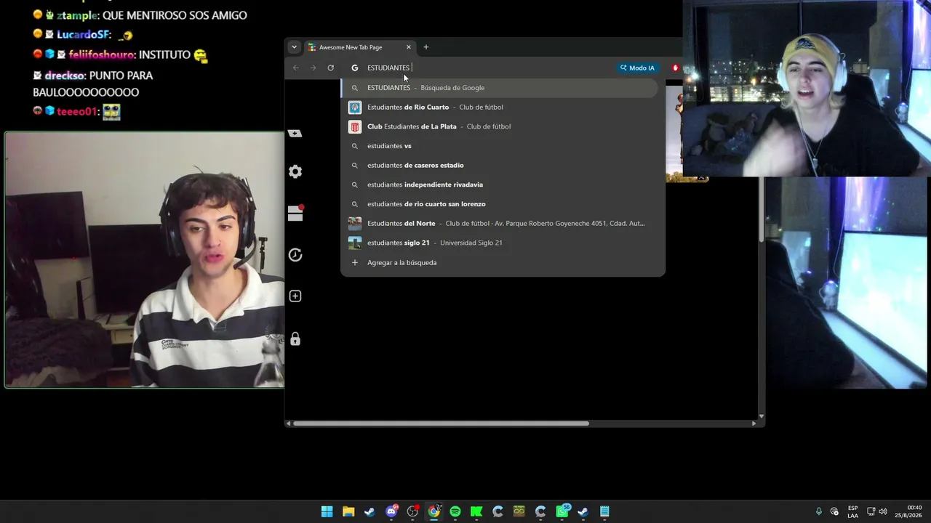931x523 pixels.
Task: Open the tab search dropdown arrow
Action: pyautogui.click(x=294, y=47)
